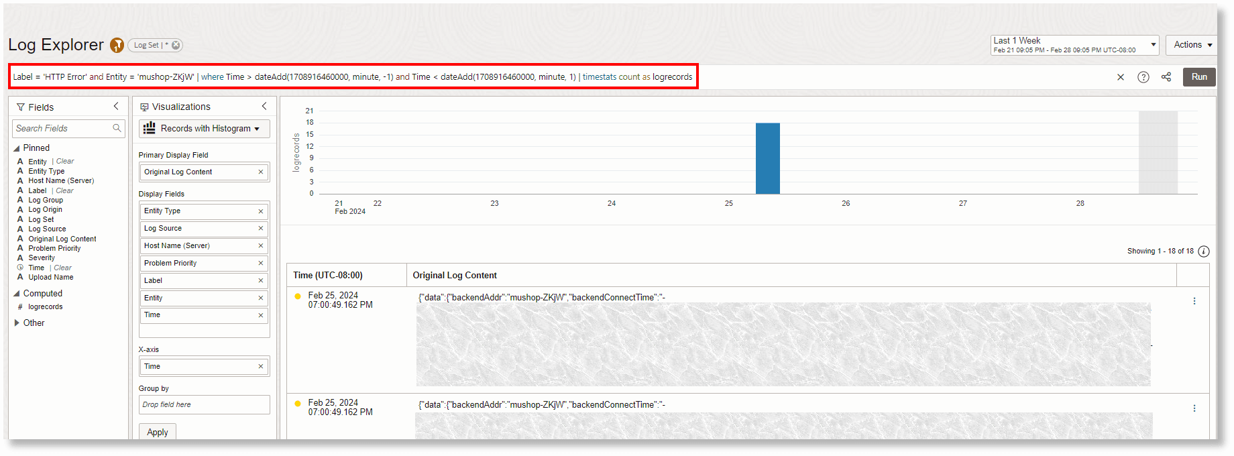Click the search magnifier icon in Fields

[117, 128]
